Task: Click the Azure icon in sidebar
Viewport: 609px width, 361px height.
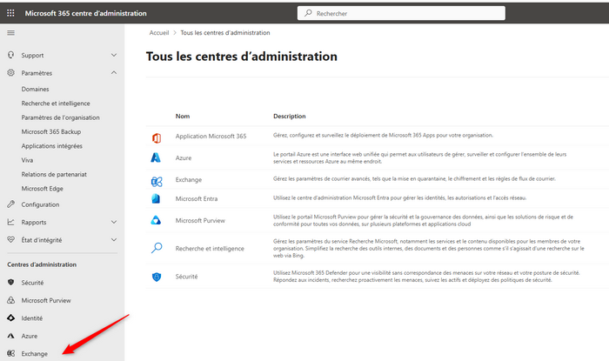Action: (10, 336)
